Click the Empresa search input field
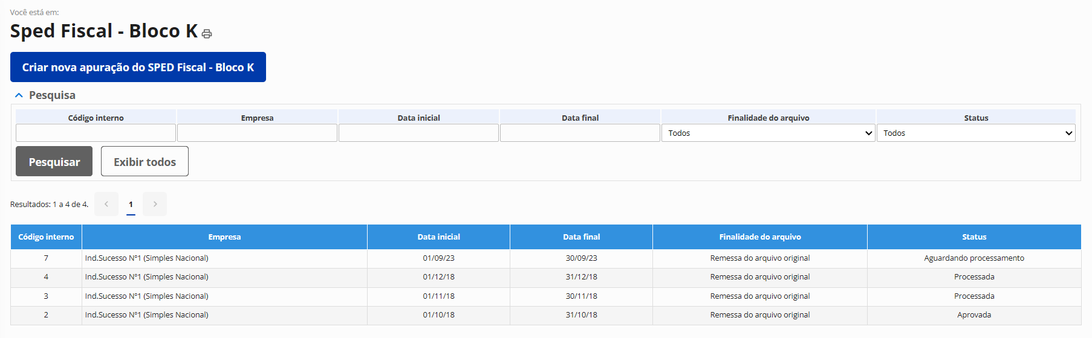 point(257,133)
